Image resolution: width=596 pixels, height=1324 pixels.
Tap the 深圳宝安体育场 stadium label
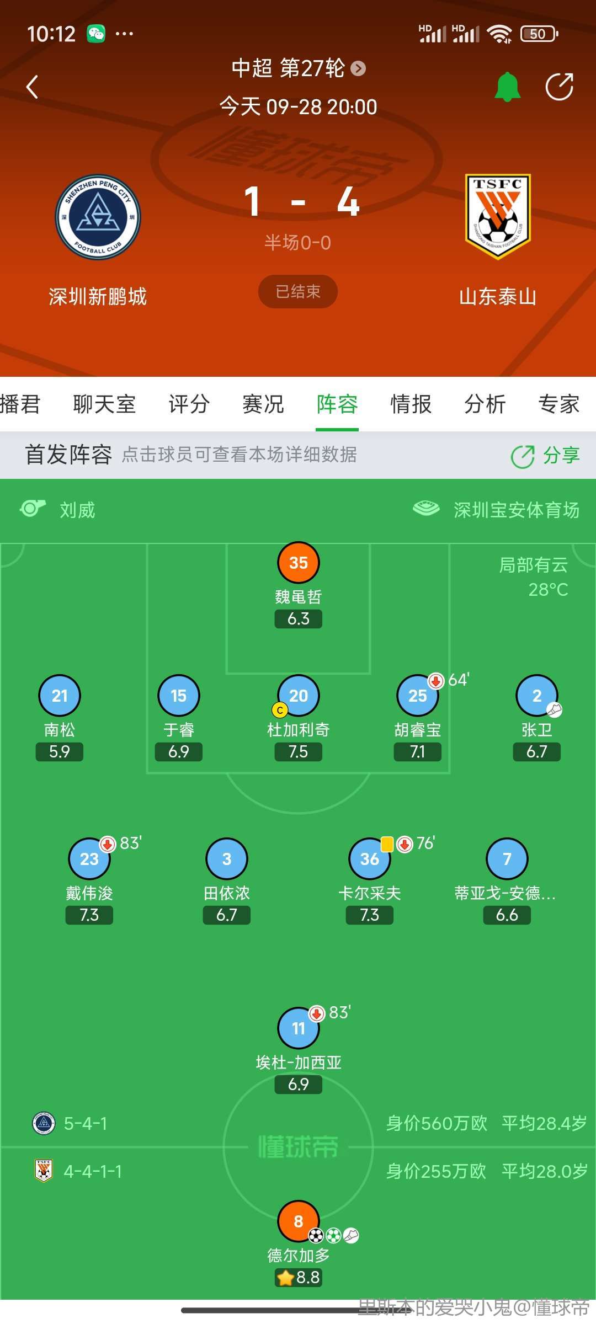517,510
